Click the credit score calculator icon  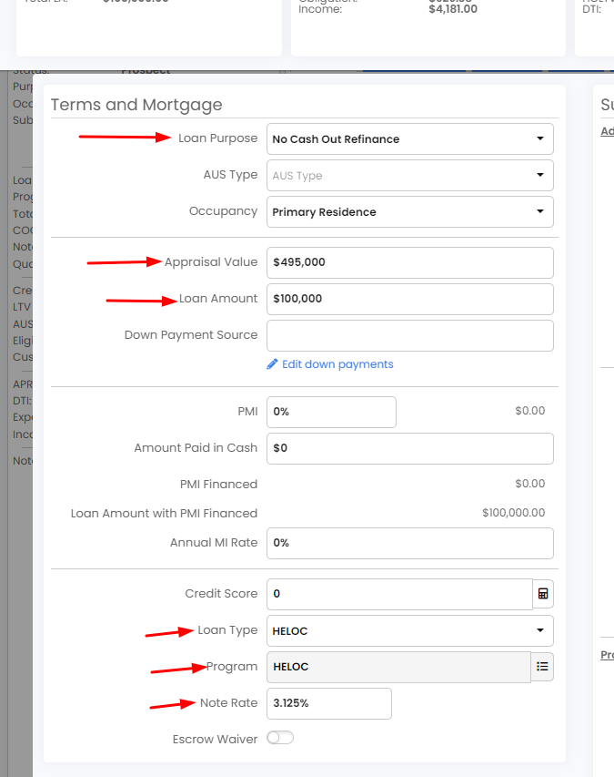coord(543,594)
